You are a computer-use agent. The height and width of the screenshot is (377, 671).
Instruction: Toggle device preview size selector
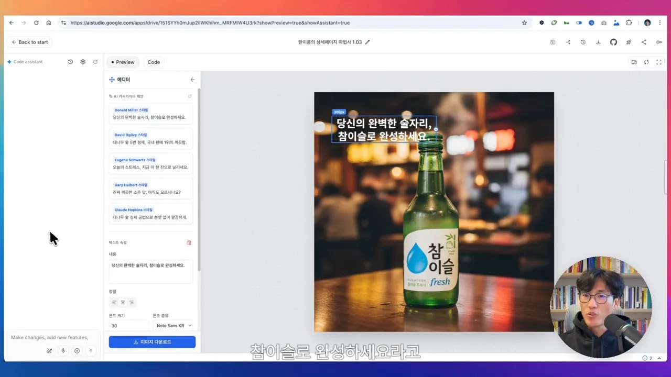tap(634, 62)
